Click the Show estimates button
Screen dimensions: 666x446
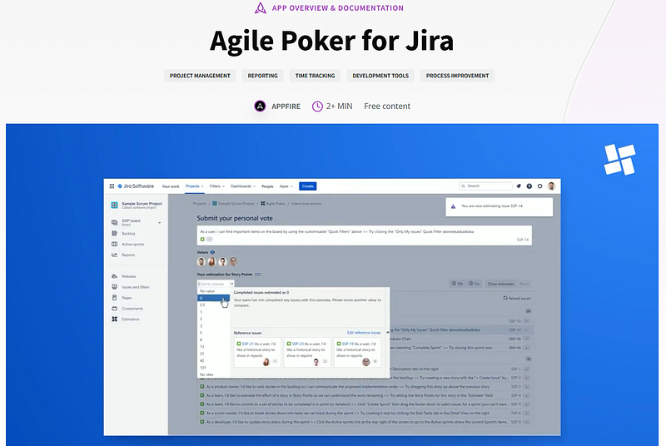pyautogui.click(x=500, y=284)
